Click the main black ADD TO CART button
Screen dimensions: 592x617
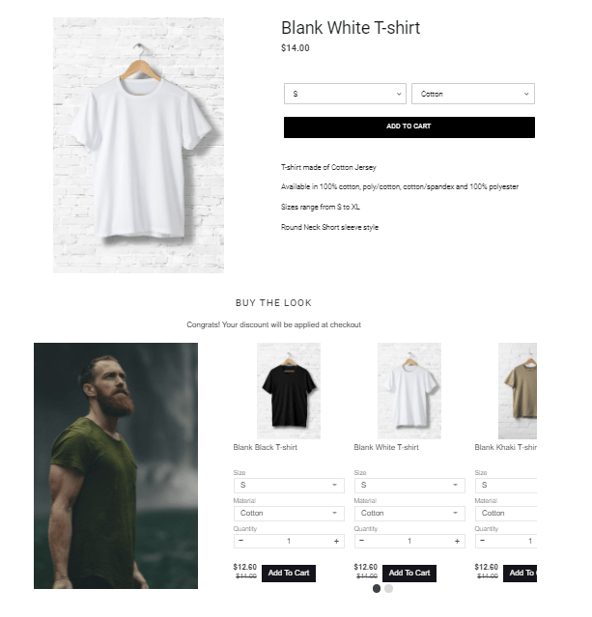tap(409, 127)
